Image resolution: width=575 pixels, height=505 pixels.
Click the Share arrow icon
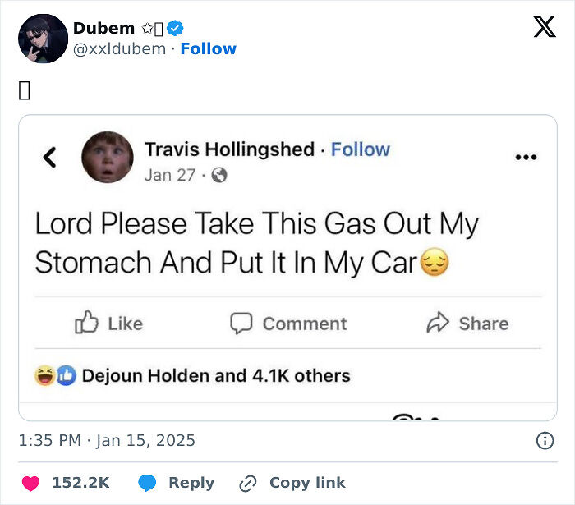438,323
